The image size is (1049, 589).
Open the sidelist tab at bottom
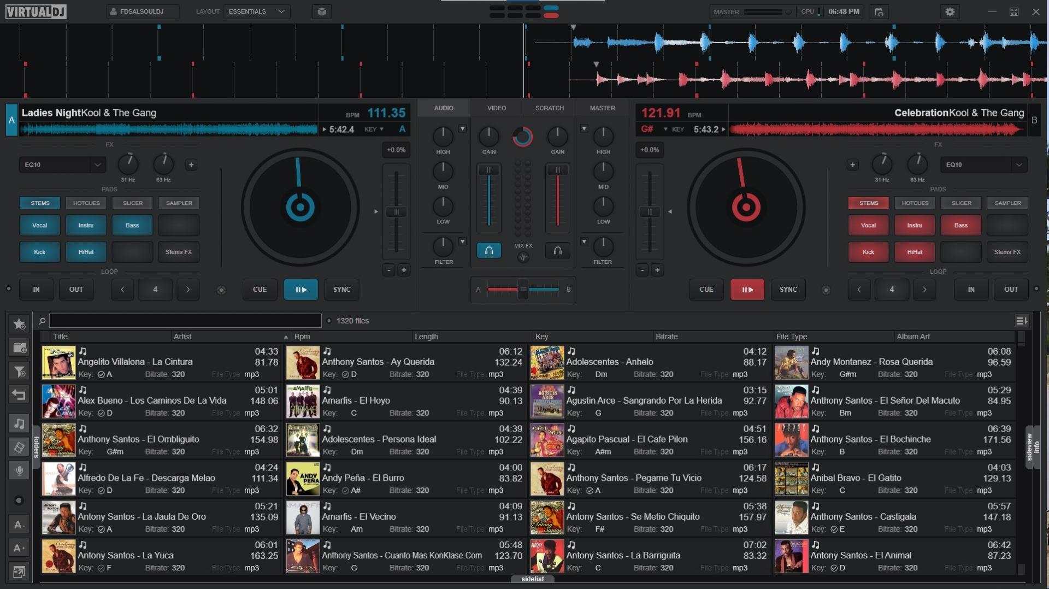point(533,579)
